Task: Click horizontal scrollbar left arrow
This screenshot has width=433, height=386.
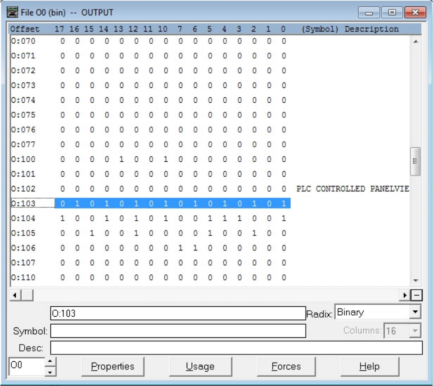Action: (15, 295)
